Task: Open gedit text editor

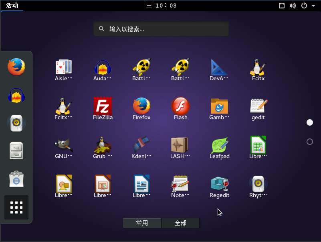Action: (x=258, y=109)
